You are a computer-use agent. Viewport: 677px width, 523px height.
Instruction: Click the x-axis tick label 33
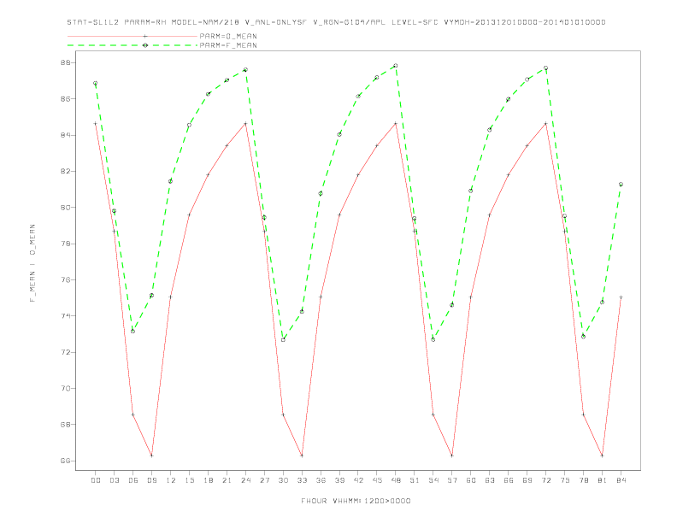pyautogui.click(x=302, y=480)
